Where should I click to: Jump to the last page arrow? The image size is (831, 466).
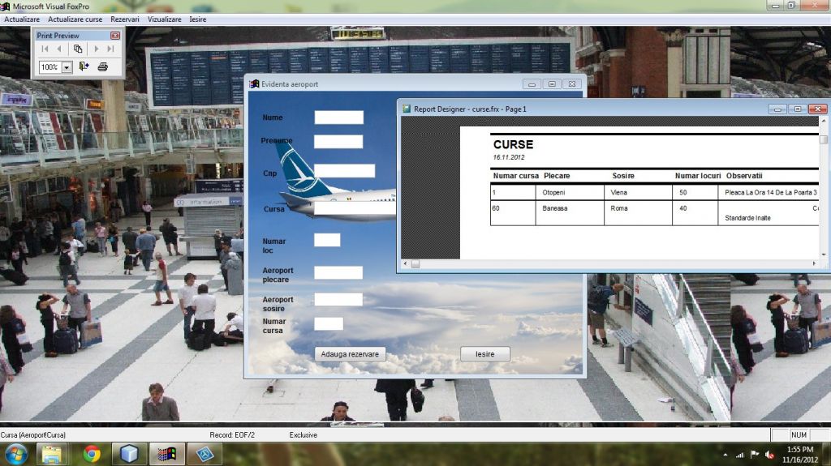(x=110, y=49)
